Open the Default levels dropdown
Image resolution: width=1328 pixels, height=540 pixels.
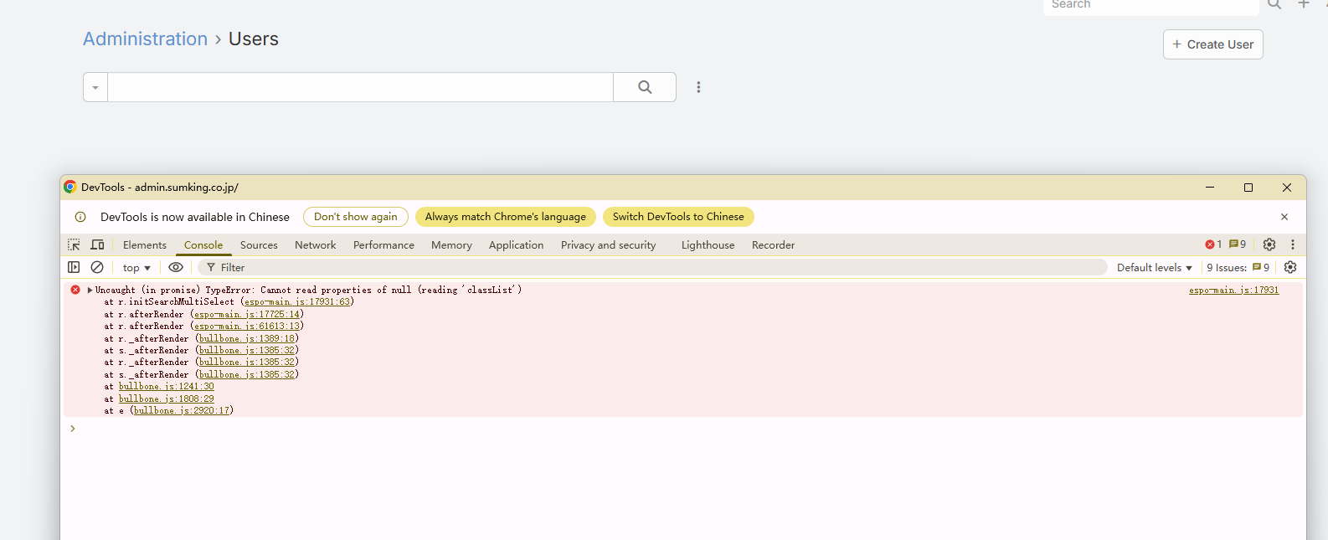(1154, 268)
